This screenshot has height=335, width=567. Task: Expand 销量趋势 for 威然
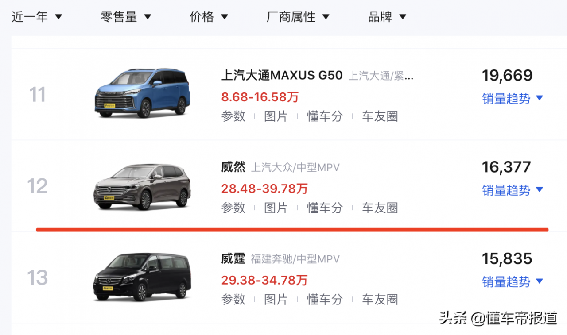[x=513, y=190]
